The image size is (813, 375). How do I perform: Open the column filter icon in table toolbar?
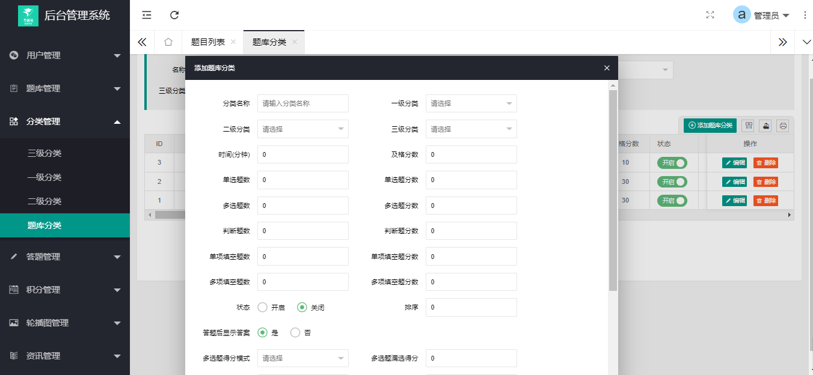coord(748,126)
